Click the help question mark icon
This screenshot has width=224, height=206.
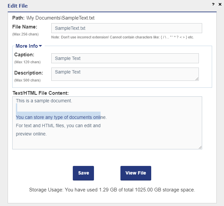pos(213,4)
